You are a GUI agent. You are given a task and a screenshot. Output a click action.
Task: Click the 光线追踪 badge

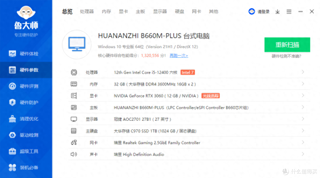[x=211, y=96]
